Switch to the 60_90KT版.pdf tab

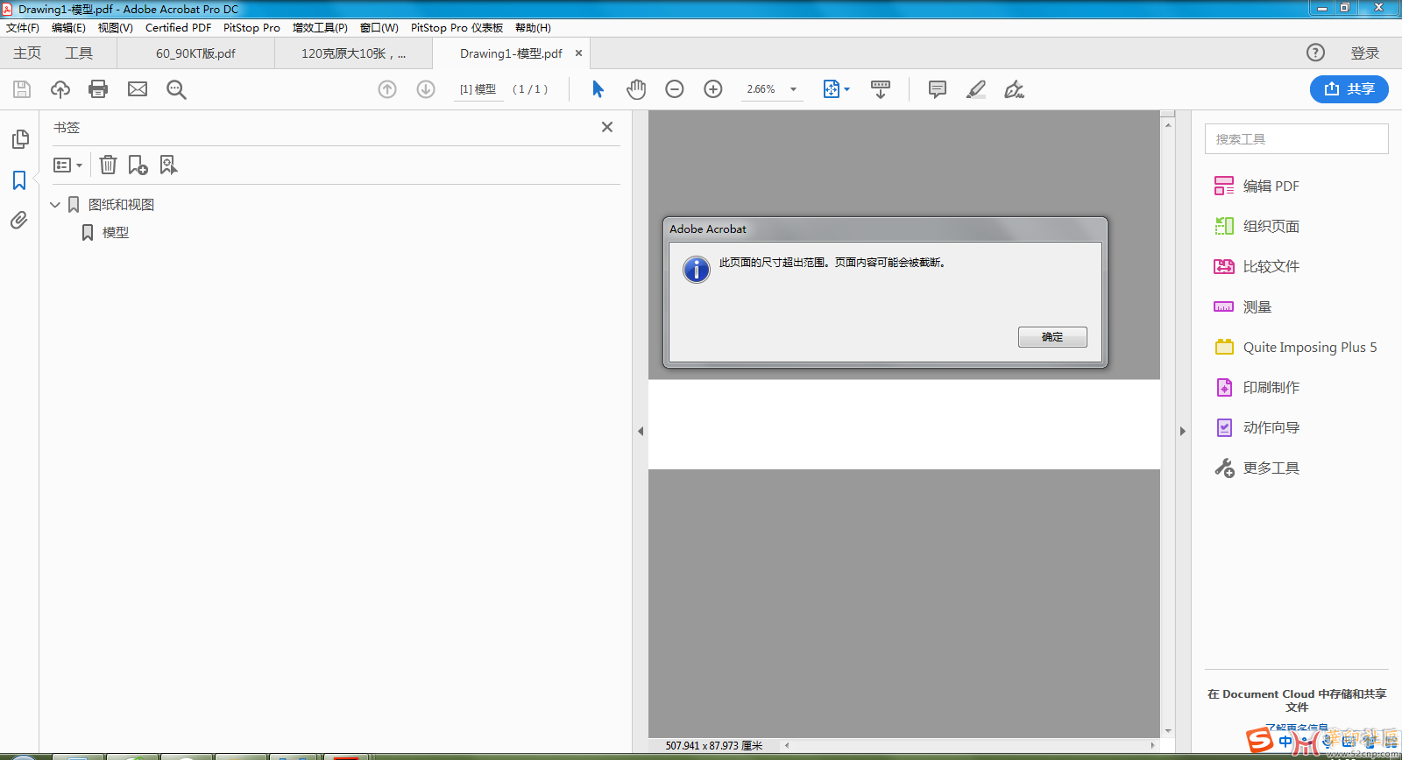pyautogui.click(x=195, y=53)
